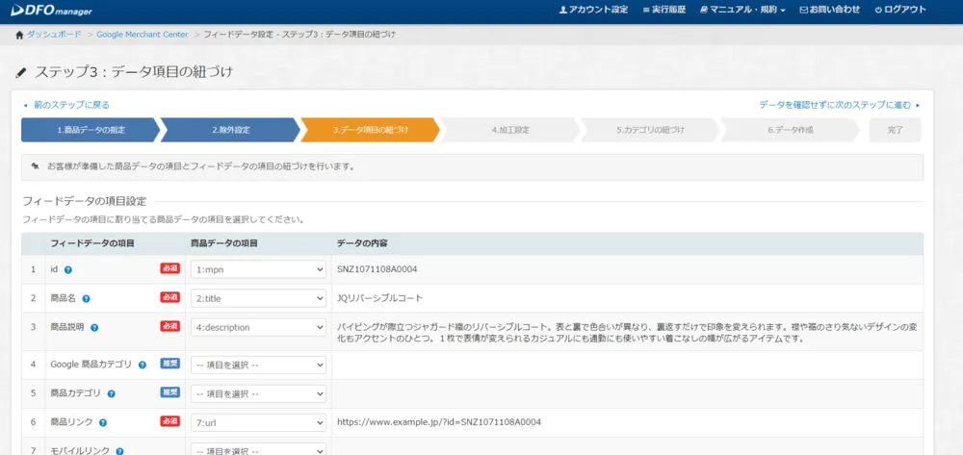Open the 4:description dropdown for 商品説明
This screenshot has width=963, height=455.
point(258,327)
